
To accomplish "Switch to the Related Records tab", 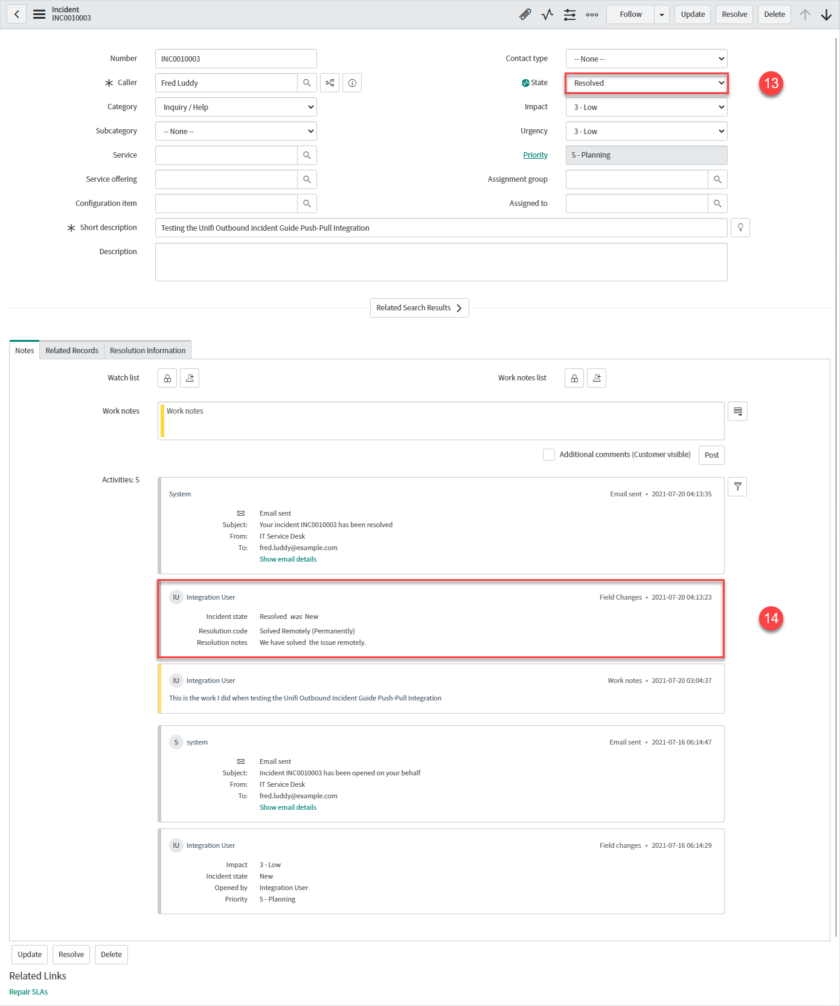I will coord(72,351).
